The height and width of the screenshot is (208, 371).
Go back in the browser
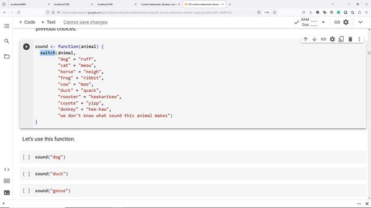[x=5, y=12]
